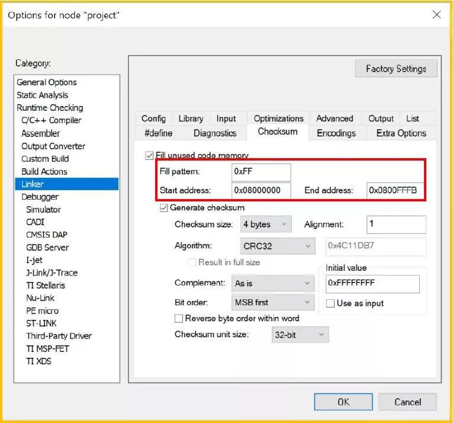Click the Factory Settings button

[x=396, y=69]
